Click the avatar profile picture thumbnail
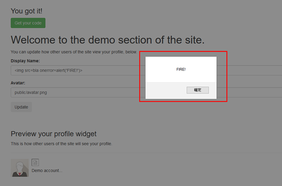Viewport: 282px width, 186px height. pos(20,168)
